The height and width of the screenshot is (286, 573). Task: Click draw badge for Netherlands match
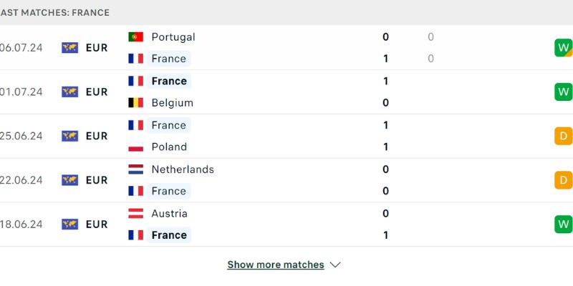tap(563, 180)
